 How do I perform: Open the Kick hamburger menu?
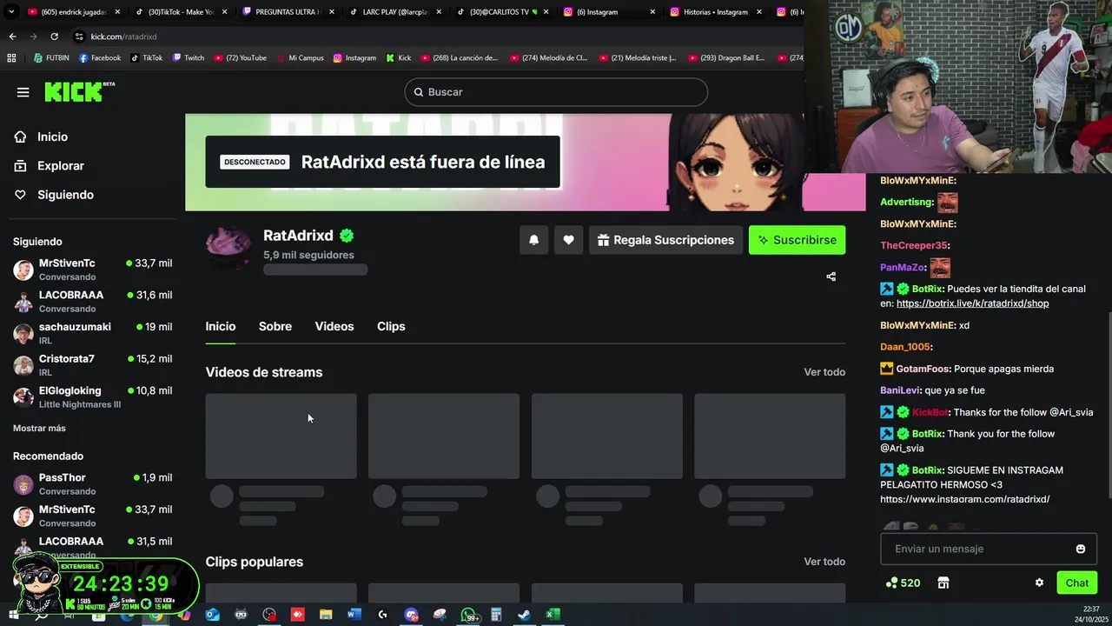[x=23, y=92]
